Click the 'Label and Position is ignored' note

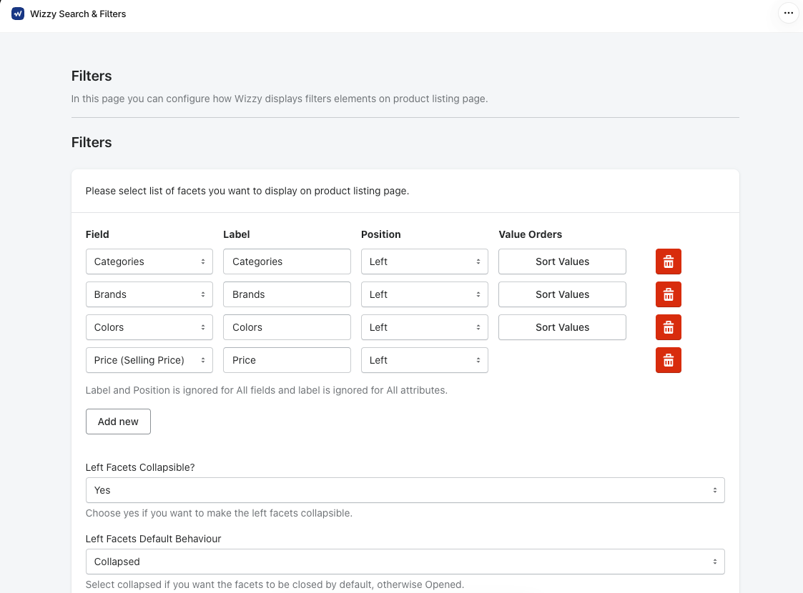tap(266, 390)
